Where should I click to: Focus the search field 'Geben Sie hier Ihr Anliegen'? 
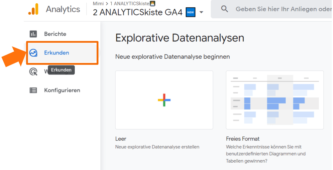(282, 9)
